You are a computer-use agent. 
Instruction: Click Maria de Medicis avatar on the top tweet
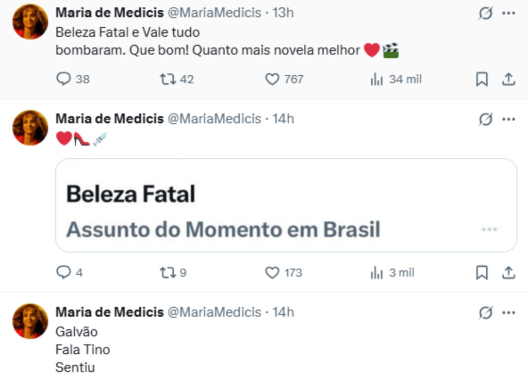(30, 22)
